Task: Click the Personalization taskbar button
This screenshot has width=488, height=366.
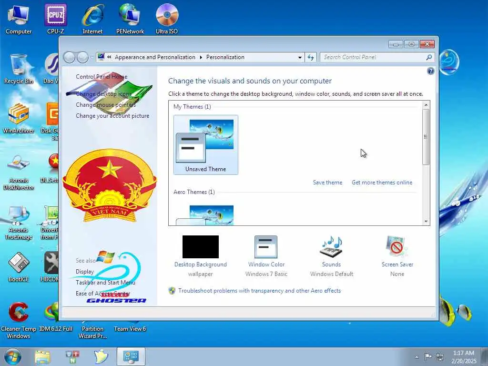Action: click(x=131, y=356)
